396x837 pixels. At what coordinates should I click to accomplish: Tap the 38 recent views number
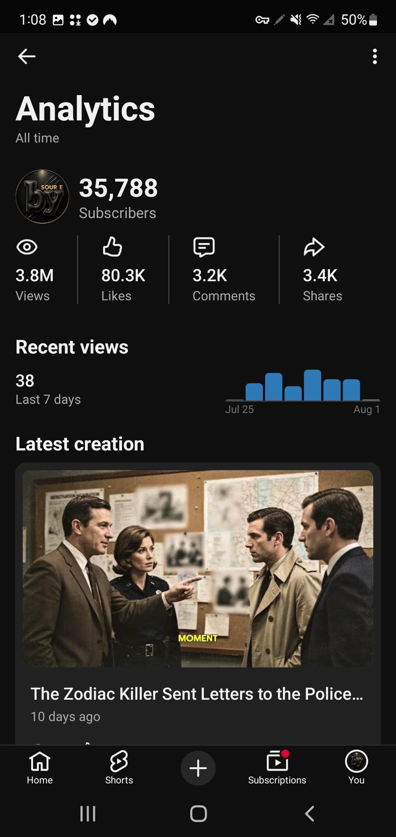25,381
